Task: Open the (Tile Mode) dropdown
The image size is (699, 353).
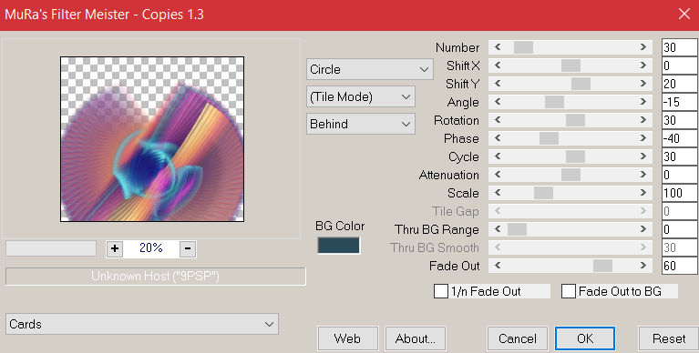Action: [x=361, y=96]
